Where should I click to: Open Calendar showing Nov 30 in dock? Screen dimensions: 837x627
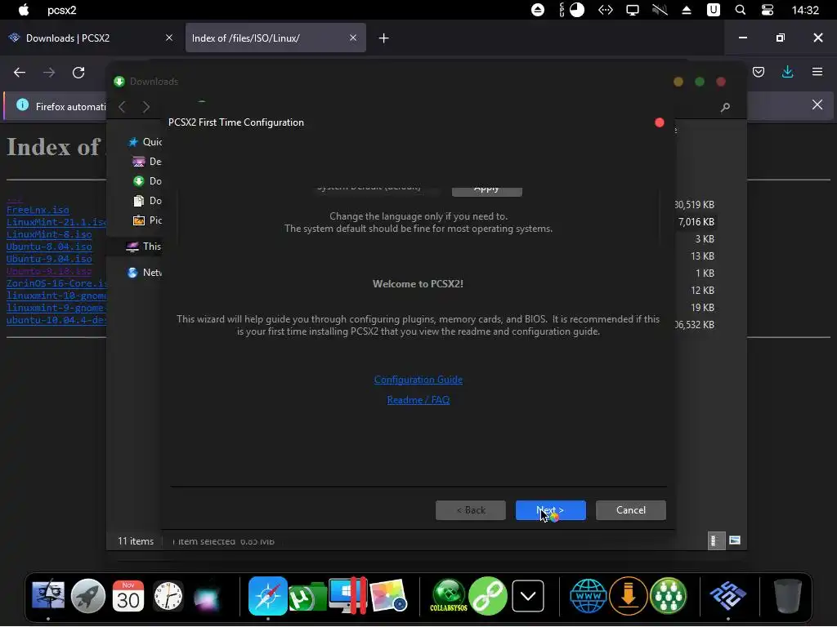tap(128, 595)
